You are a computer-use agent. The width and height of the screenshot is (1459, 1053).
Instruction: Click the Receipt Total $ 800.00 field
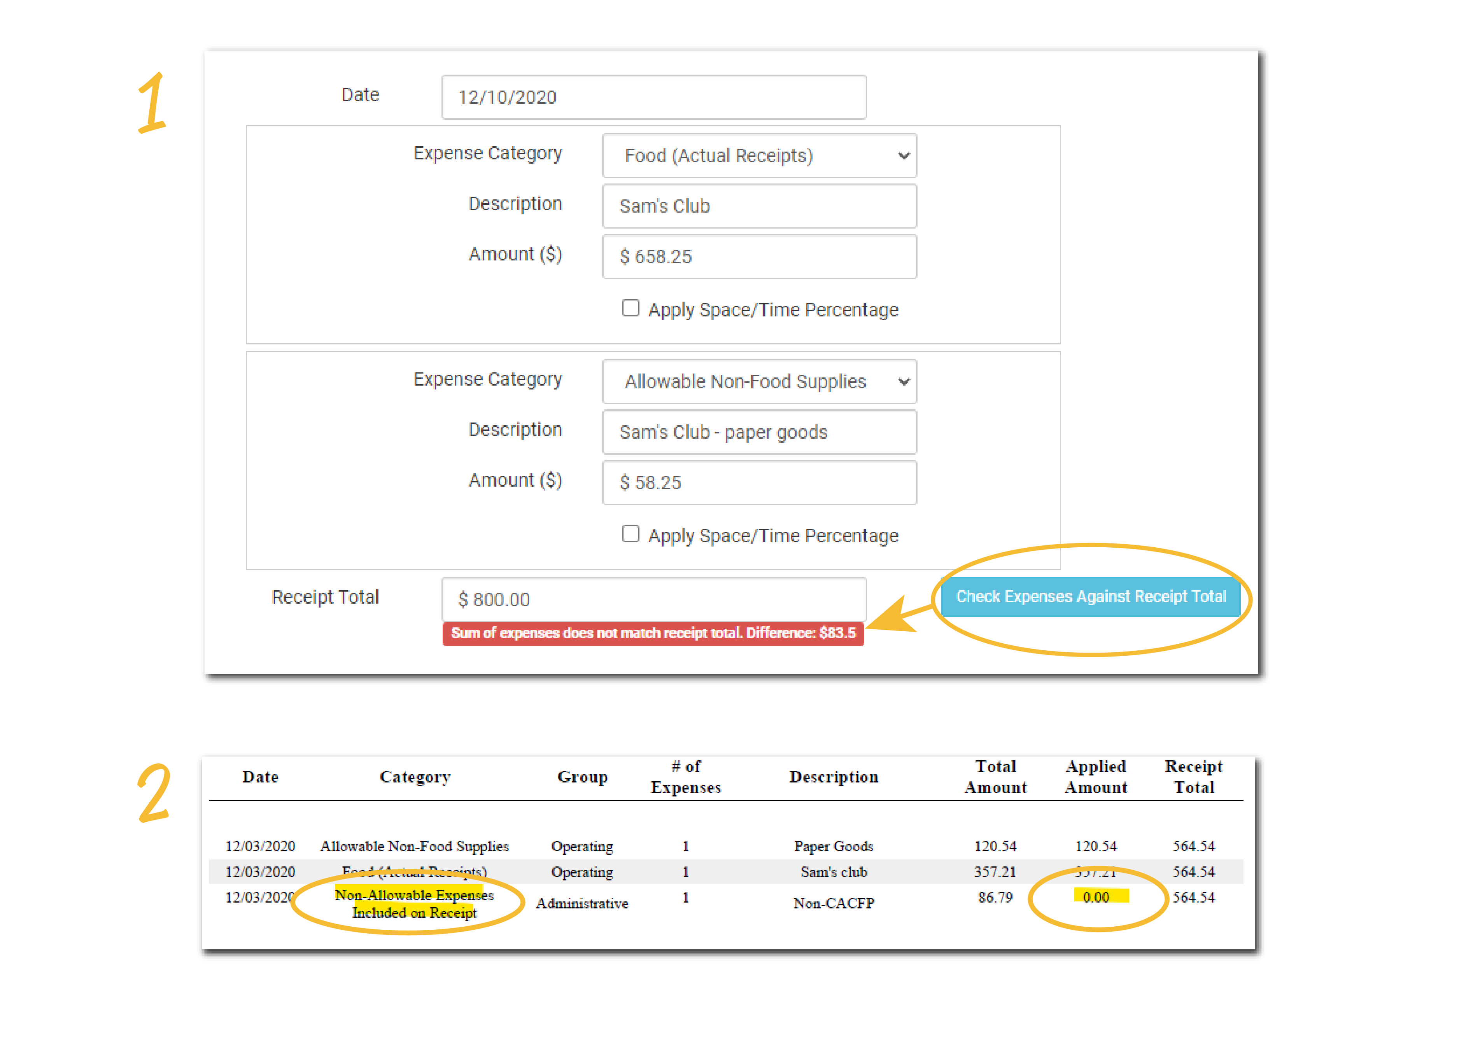[x=653, y=600]
